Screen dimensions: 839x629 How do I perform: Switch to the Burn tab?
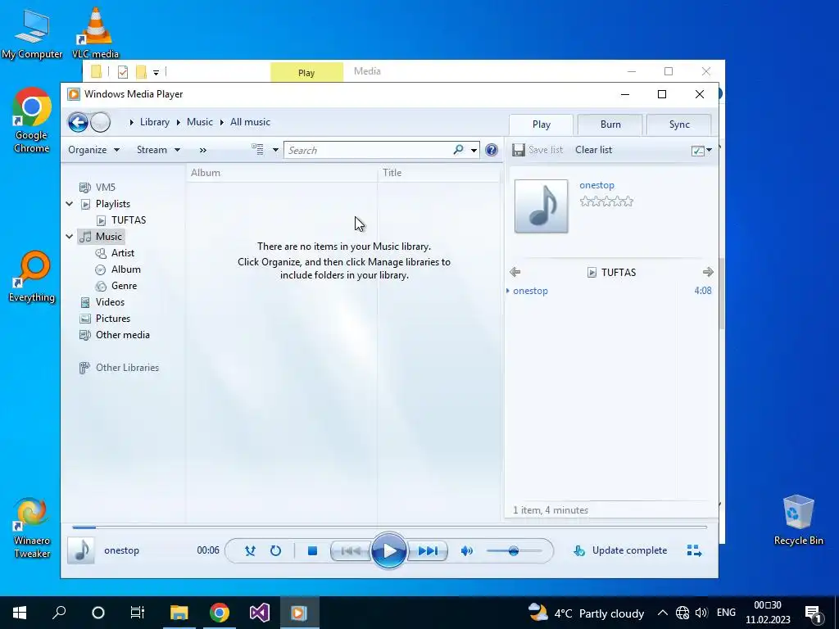[610, 124]
